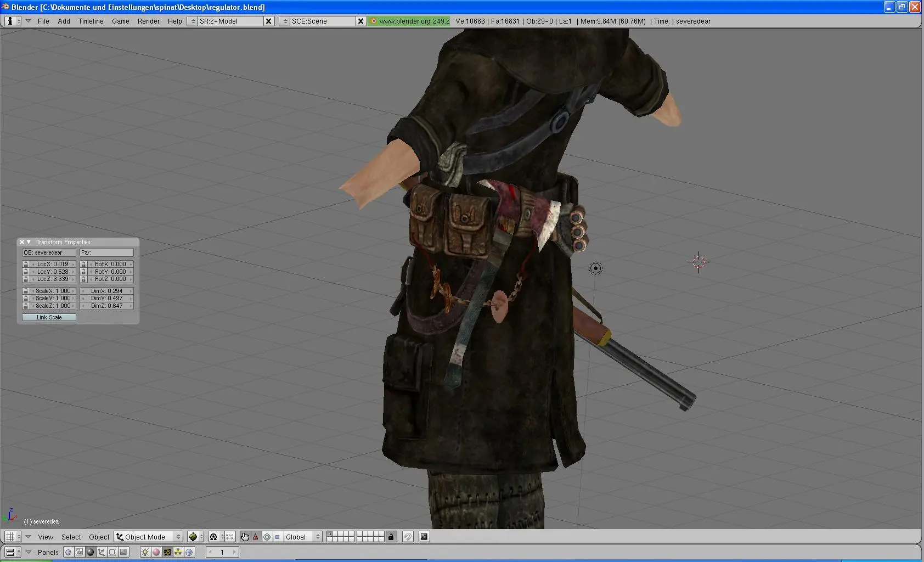This screenshot has width=924, height=562.
Task: Open the Object Mode dropdown
Action: [149, 537]
